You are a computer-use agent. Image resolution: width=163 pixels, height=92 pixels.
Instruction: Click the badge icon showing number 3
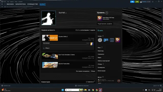(112, 40)
